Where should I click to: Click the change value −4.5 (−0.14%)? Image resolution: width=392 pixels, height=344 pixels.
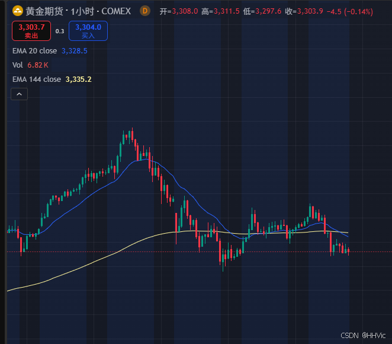pos(350,11)
